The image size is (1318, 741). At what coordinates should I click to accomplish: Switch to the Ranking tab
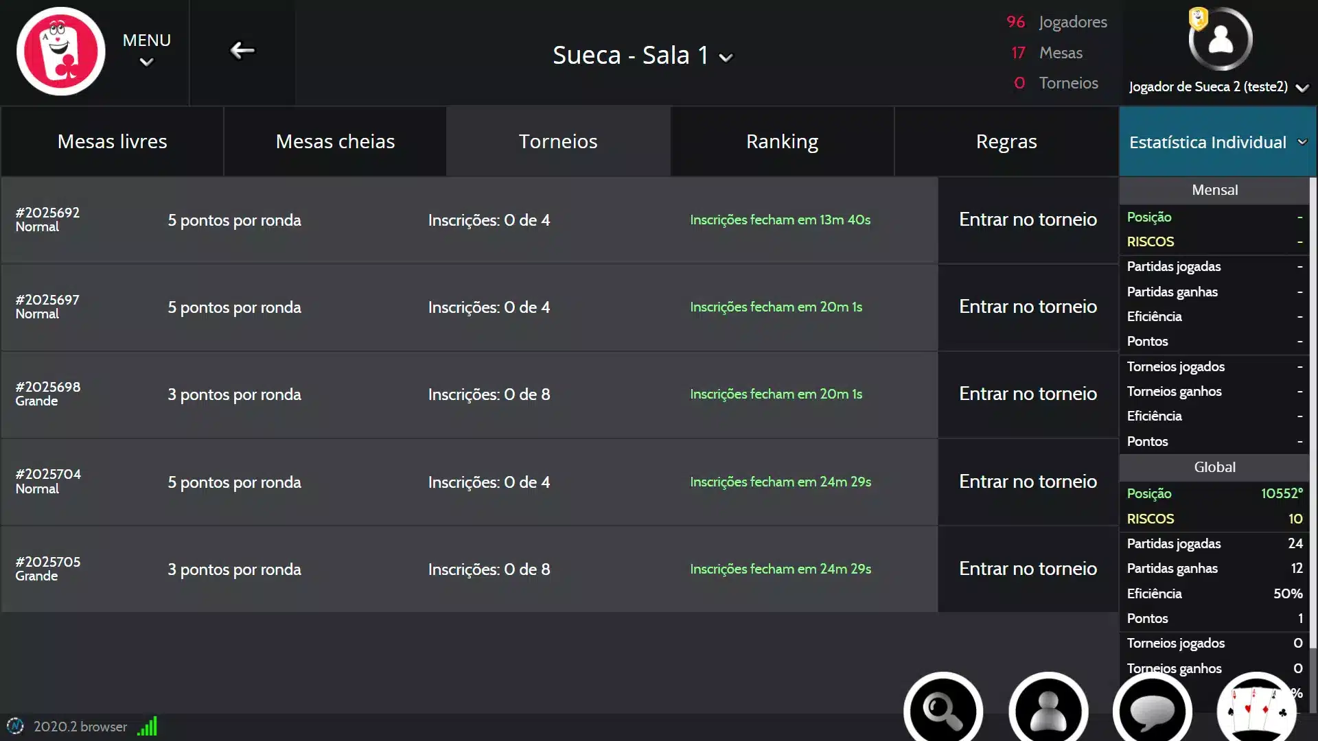(782, 141)
